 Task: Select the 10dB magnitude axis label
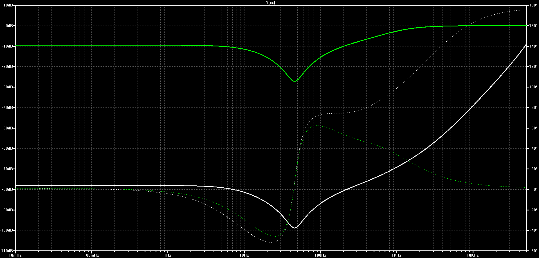(8, 5)
